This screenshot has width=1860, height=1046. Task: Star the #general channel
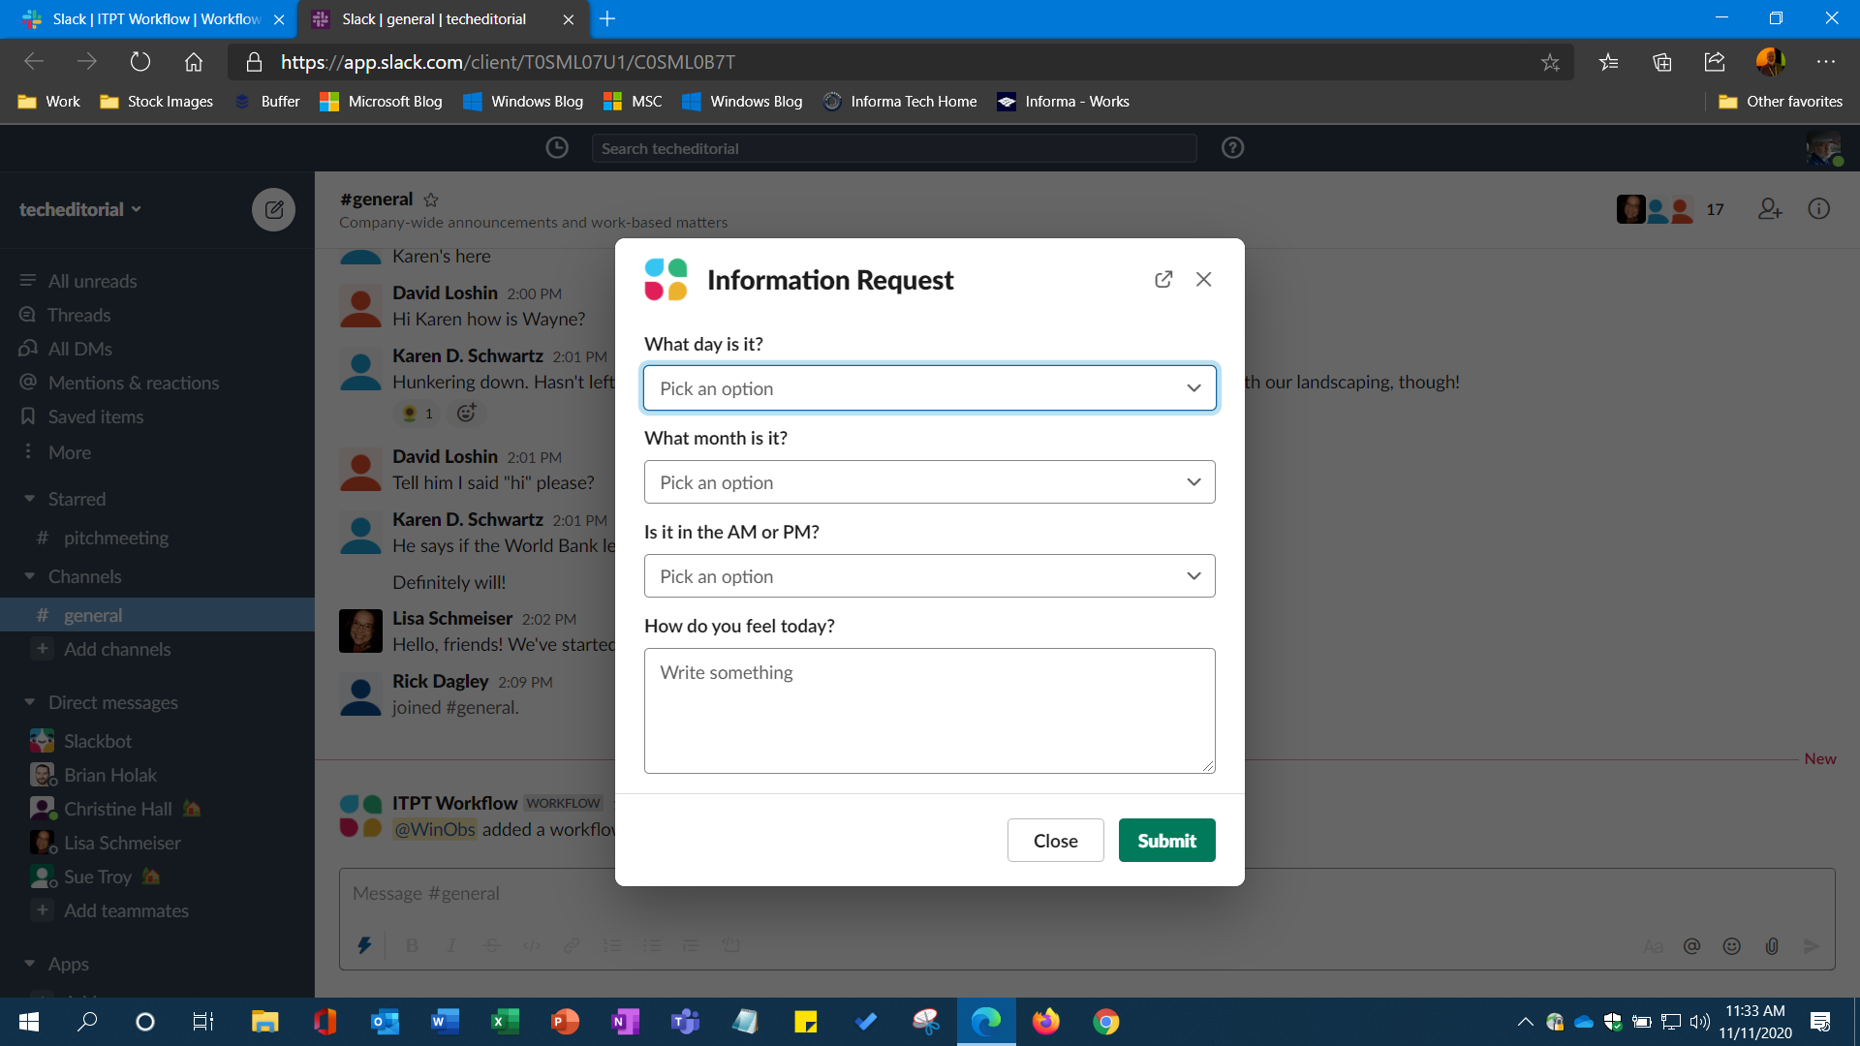point(432,200)
